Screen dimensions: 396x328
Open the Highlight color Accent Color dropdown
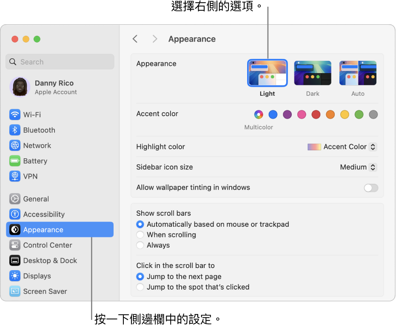click(342, 147)
